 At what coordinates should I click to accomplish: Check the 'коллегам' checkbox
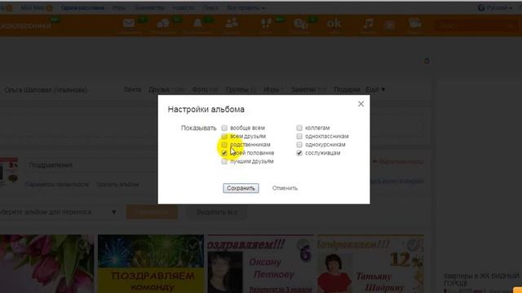pyautogui.click(x=299, y=128)
